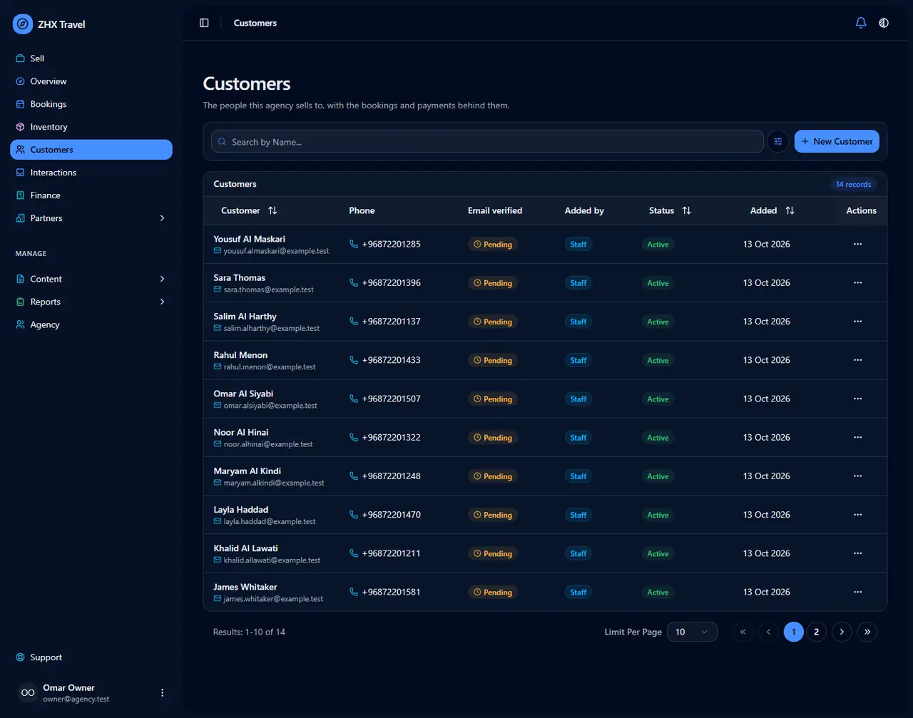Go to the Finance page
Viewport: 913px width, 718px height.
(91, 195)
